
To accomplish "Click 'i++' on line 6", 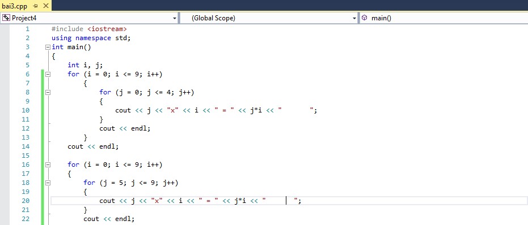I will pos(153,74).
